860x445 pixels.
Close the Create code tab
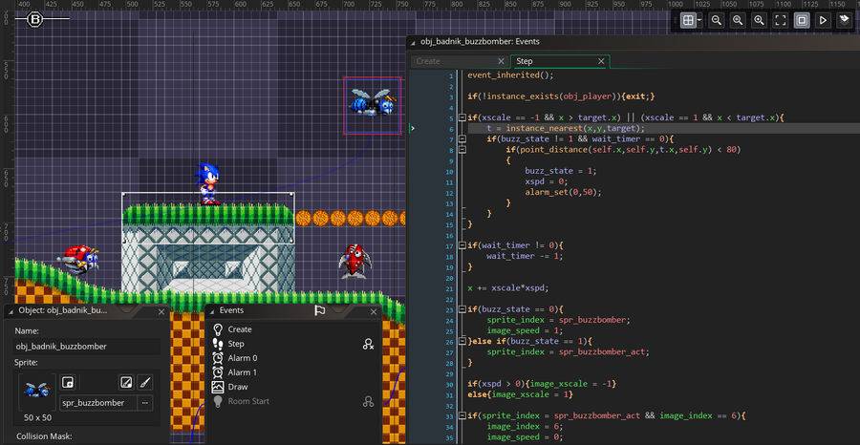tap(501, 61)
